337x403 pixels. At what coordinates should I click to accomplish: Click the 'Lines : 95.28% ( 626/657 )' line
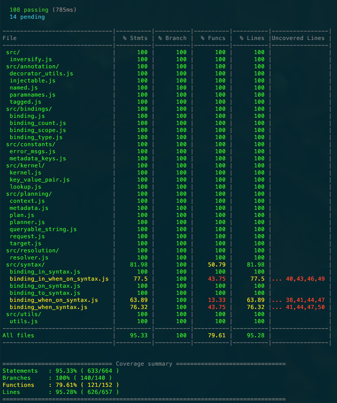[61, 392]
